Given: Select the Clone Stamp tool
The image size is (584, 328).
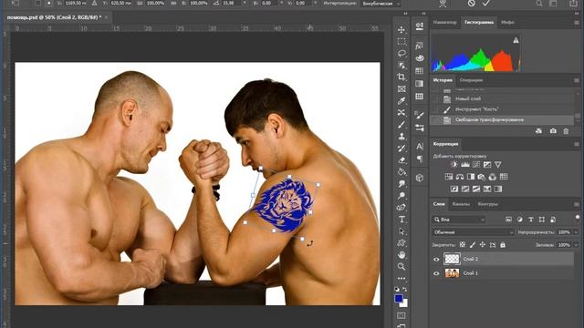Looking at the screenshot, I should (401, 137).
